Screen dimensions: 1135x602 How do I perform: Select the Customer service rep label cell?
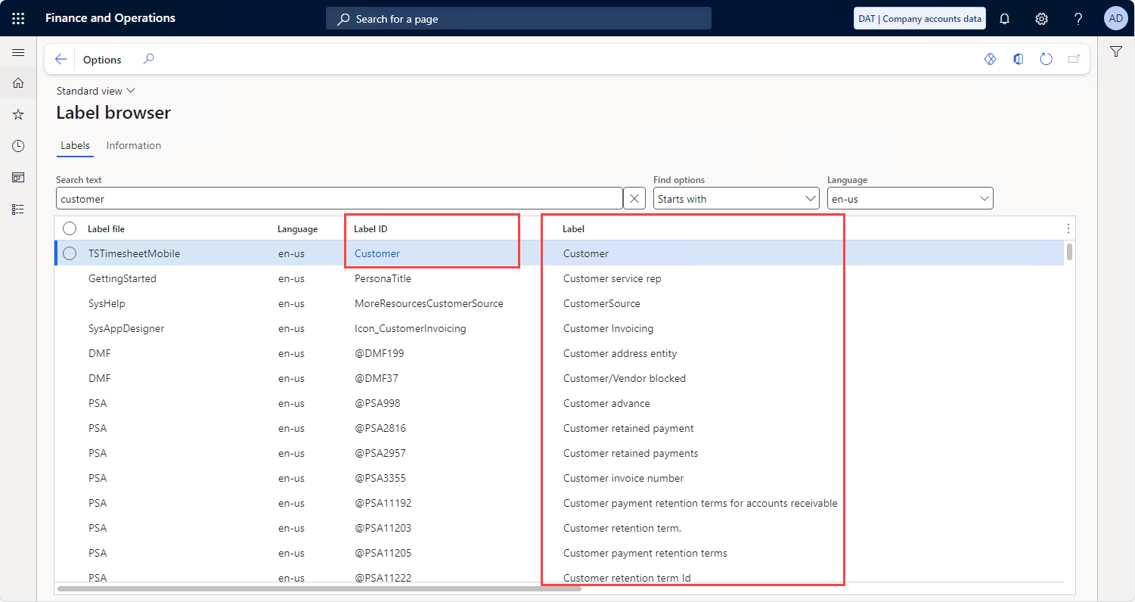click(x=612, y=278)
